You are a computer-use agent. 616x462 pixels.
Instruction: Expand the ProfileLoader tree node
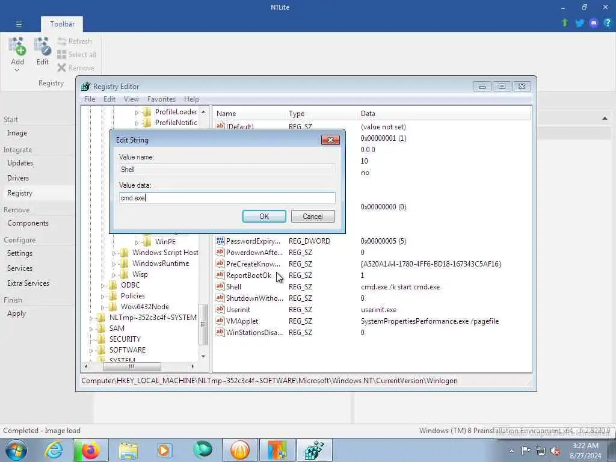[x=137, y=112]
